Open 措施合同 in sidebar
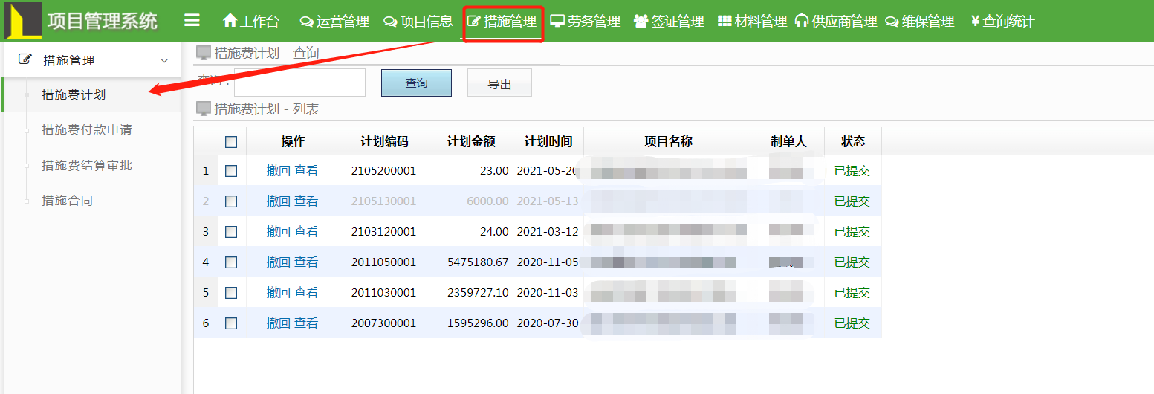 point(68,201)
